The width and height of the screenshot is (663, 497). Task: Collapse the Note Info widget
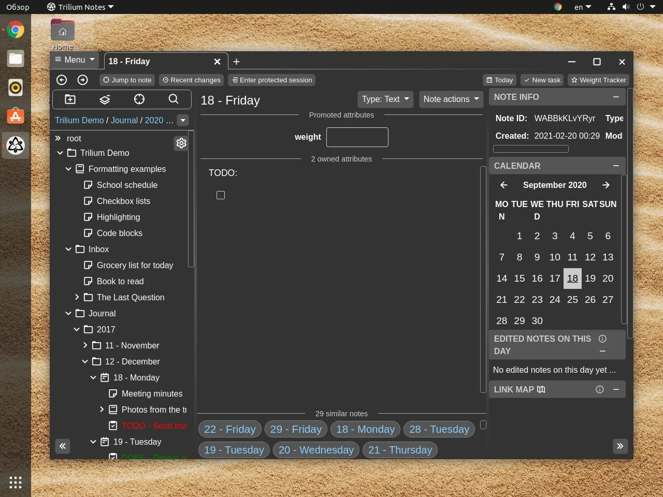(x=616, y=97)
